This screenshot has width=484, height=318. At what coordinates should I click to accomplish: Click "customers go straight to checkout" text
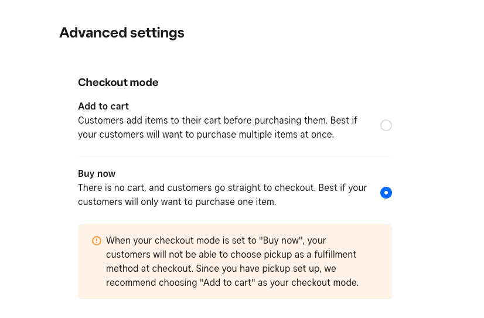(241, 188)
